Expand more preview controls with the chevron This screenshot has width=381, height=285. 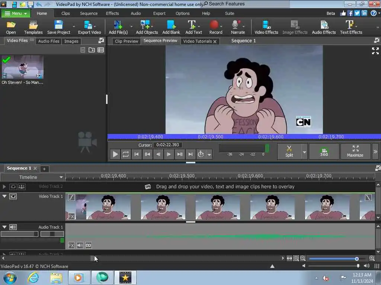click(375, 151)
